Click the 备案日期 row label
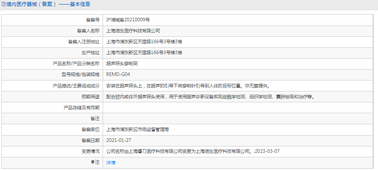This screenshot has height=171, width=378. click(90, 141)
